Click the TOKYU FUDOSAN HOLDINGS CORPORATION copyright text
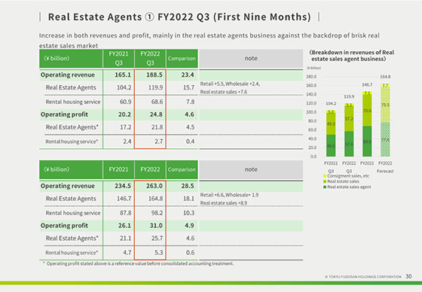This screenshot has width=422, height=292. click(363, 277)
